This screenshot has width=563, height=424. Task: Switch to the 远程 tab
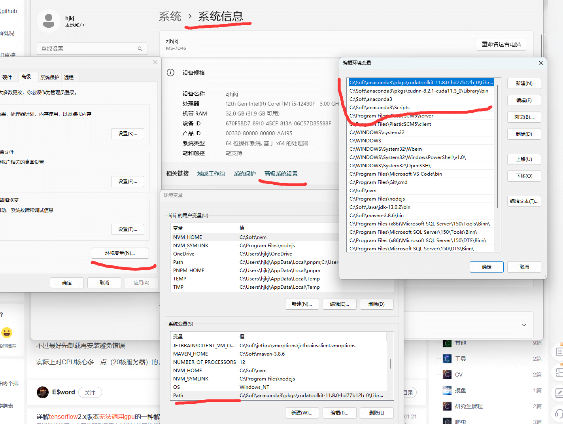click(69, 77)
